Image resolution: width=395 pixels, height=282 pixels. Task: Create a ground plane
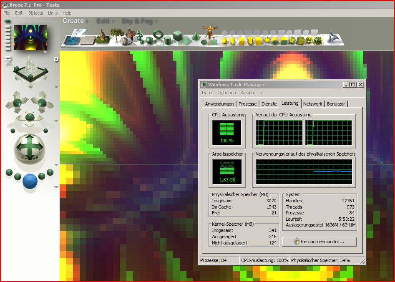pos(87,40)
